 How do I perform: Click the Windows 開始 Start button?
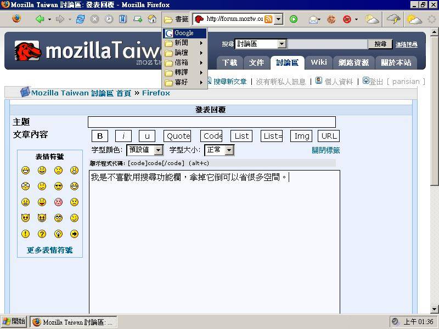coord(14,321)
